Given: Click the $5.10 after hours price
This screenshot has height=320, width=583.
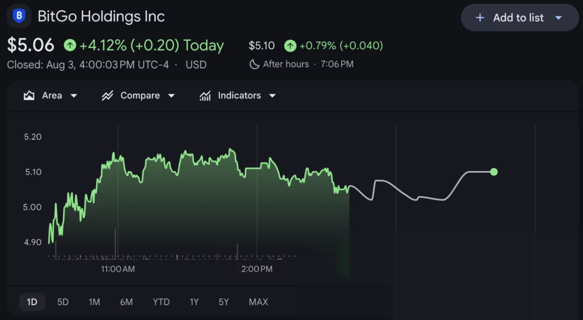Looking at the screenshot, I should coord(262,45).
